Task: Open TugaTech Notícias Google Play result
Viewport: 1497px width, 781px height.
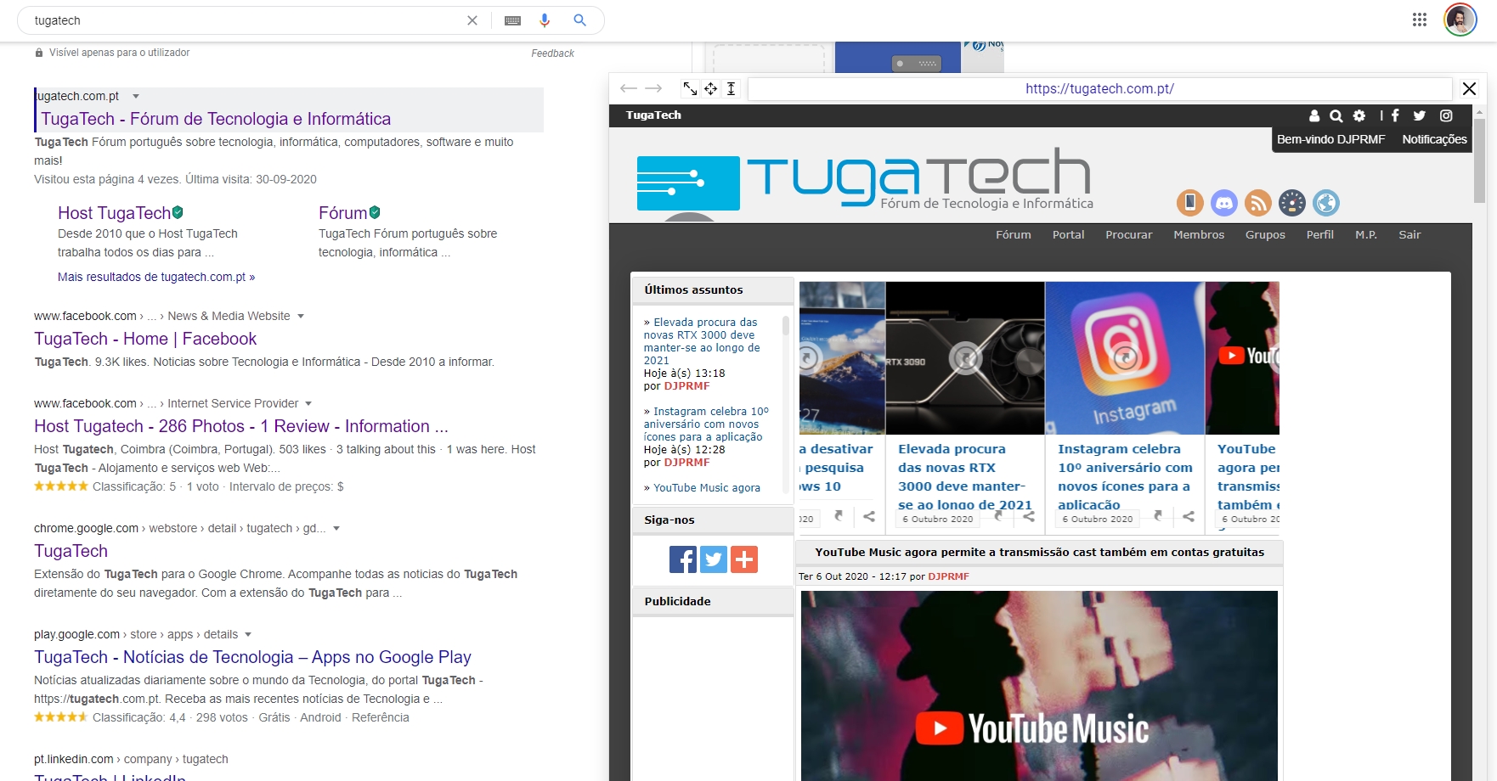Action: click(x=252, y=657)
